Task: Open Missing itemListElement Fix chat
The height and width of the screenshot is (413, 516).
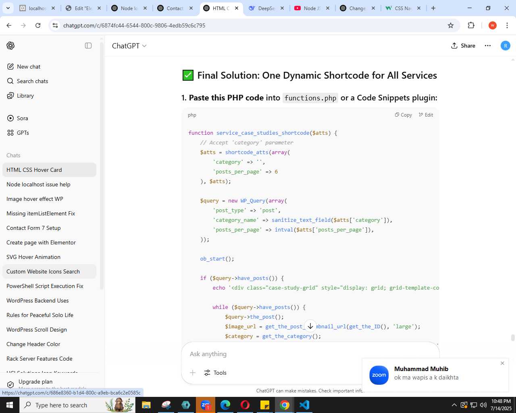Action: click(49, 213)
